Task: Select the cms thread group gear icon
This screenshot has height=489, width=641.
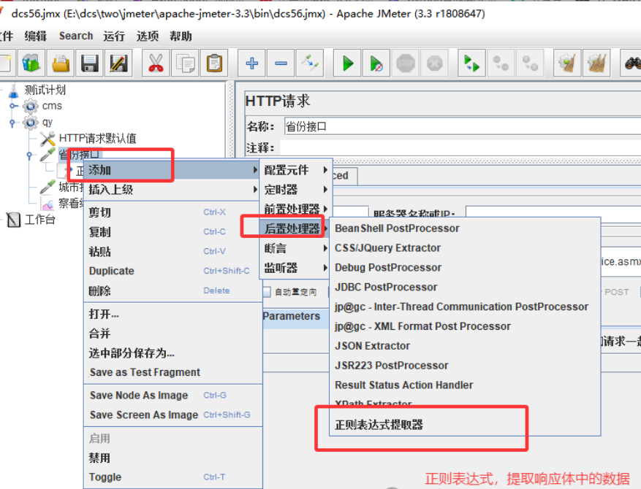Action: [30, 106]
